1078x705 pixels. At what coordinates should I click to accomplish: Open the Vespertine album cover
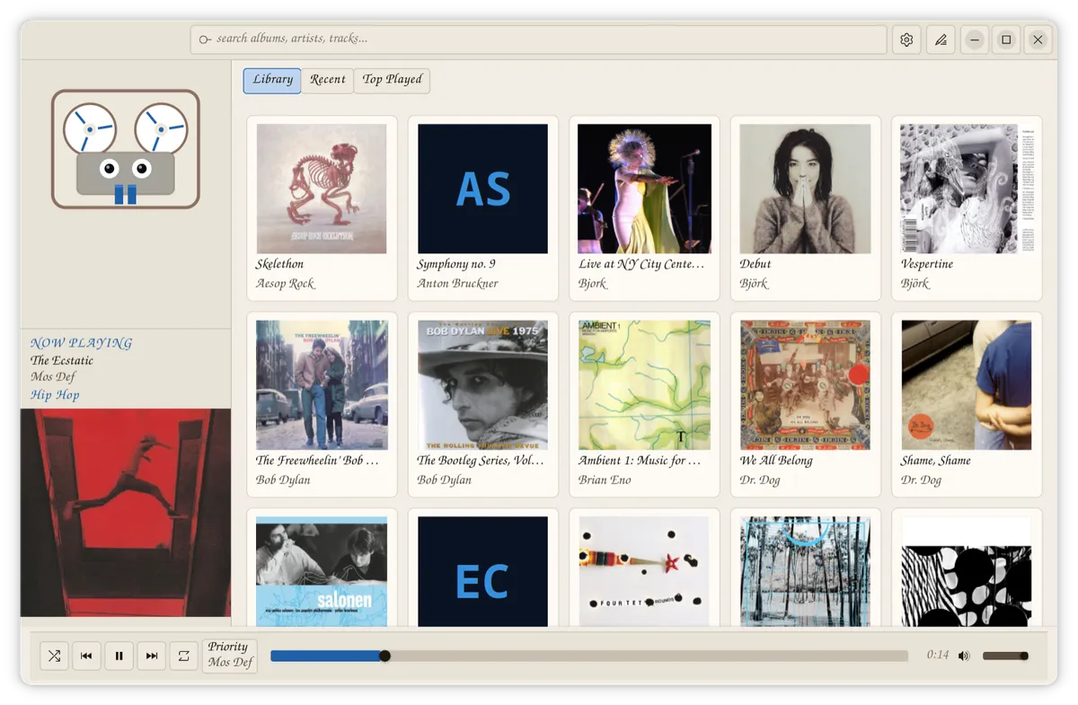coord(967,189)
